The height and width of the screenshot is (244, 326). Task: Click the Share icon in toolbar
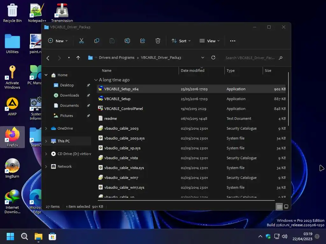(x=143, y=41)
